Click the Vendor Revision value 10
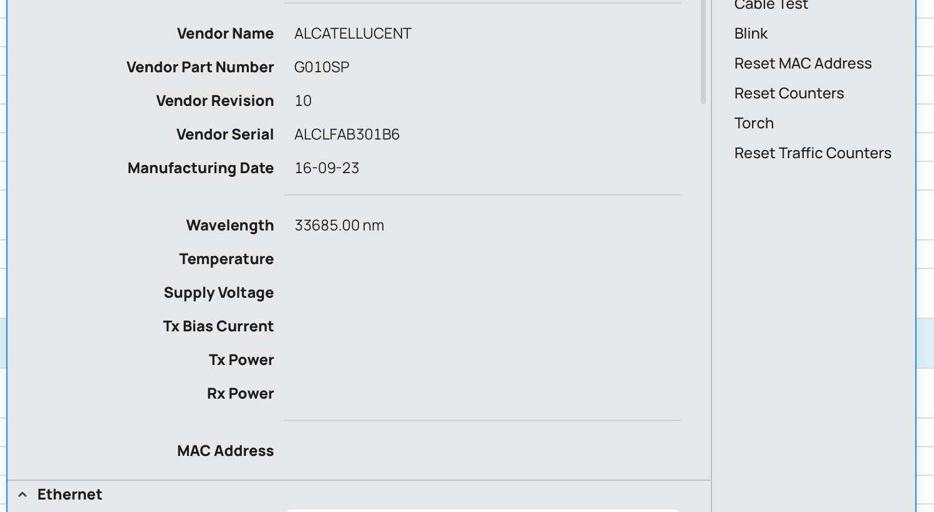This screenshot has height=512, width=934. [303, 101]
